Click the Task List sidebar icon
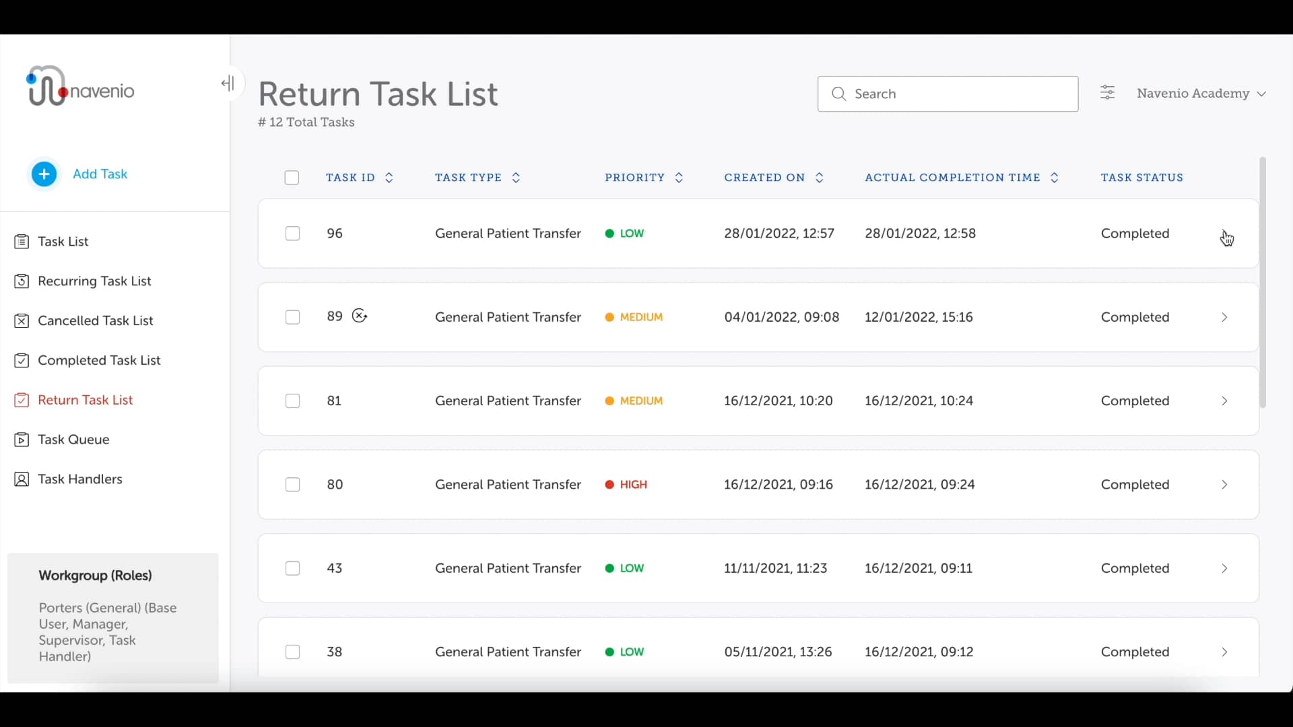Image resolution: width=1293 pixels, height=727 pixels. click(22, 242)
